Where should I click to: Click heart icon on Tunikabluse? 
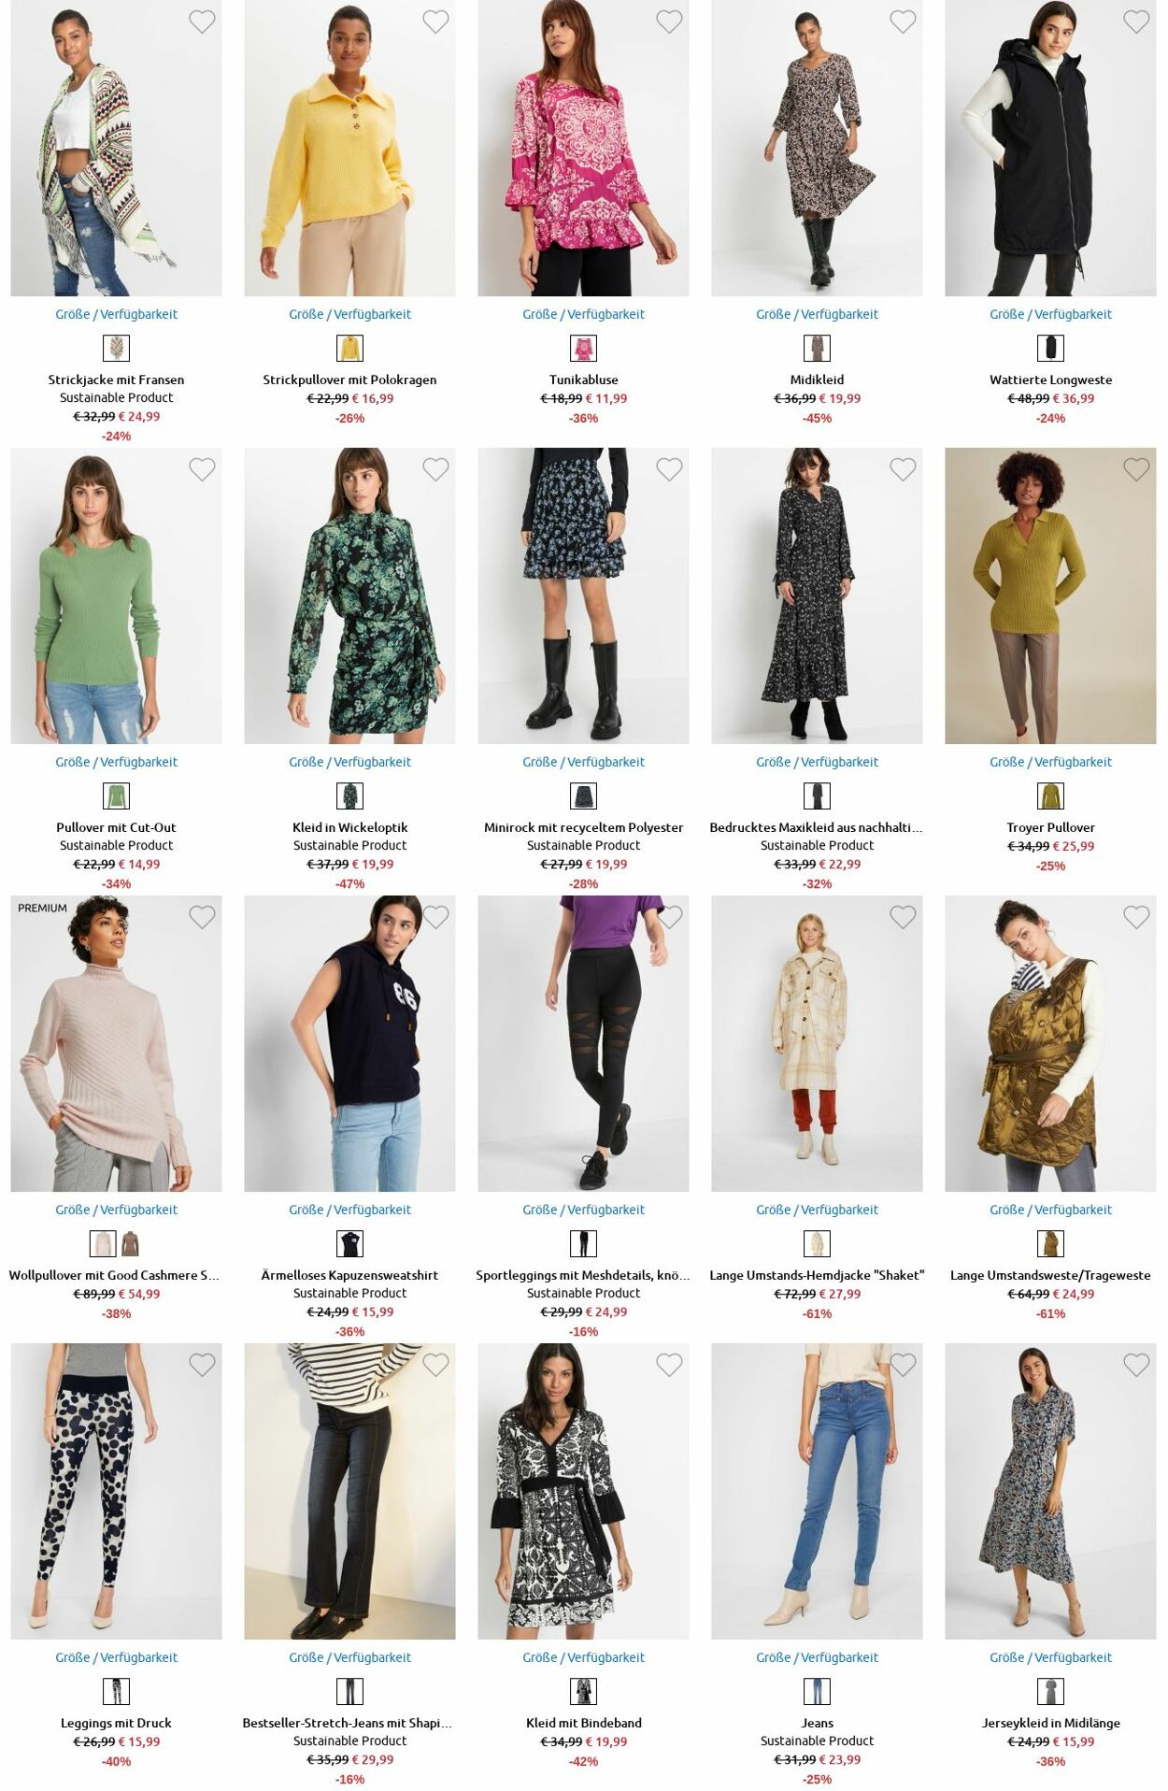pos(669,21)
